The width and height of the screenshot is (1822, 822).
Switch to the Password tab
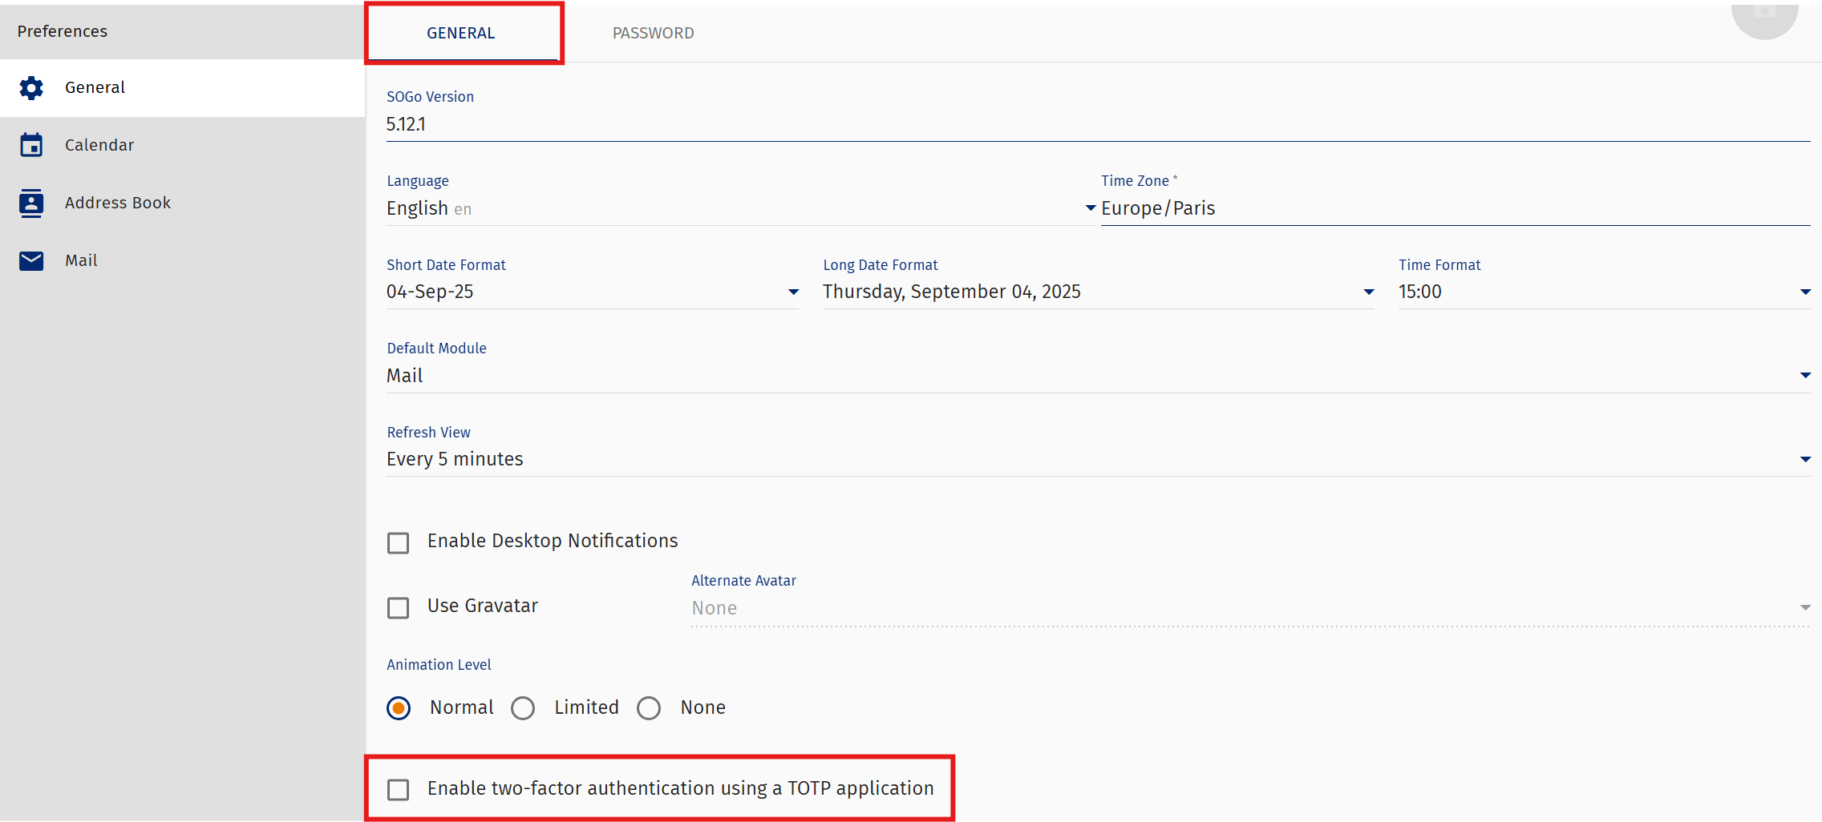tap(653, 33)
